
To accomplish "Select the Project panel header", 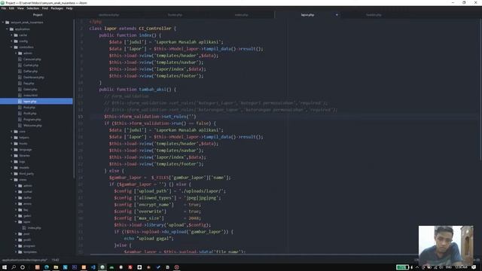I will coord(38,15).
